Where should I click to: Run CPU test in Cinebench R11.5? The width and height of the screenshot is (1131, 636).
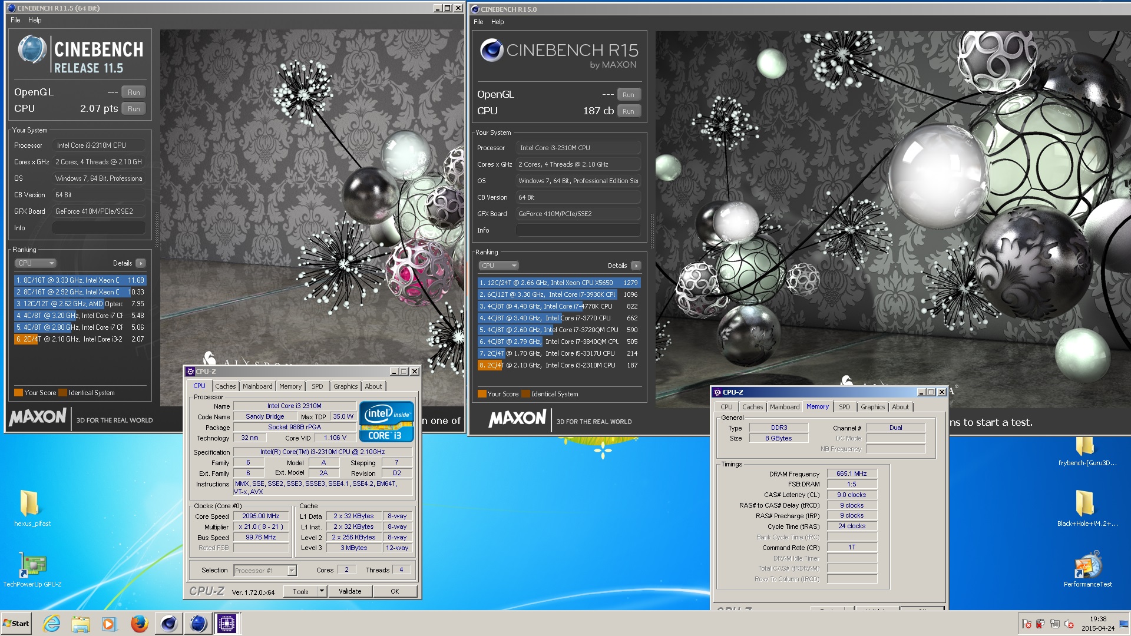tap(134, 109)
